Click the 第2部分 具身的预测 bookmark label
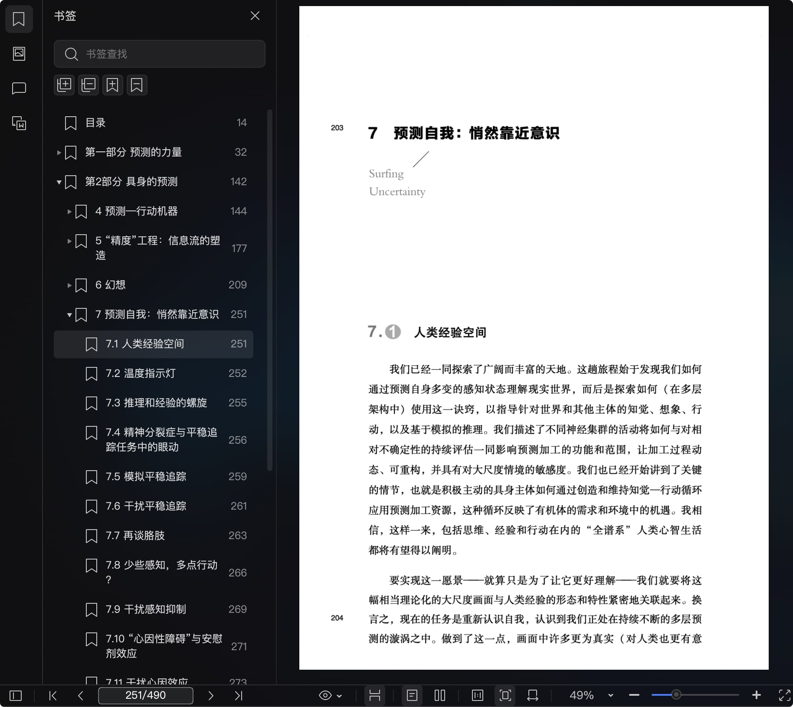The height and width of the screenshot is (707, 793). [131, 182]
